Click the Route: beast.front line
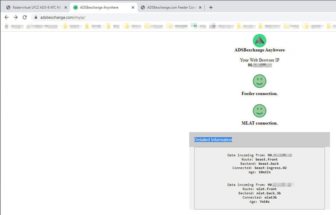This screenshot has width=336, height=215. click(259, 159)
